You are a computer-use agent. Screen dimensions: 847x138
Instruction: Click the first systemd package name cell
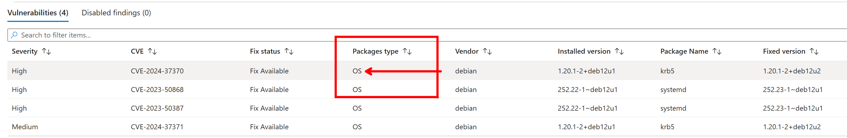click(673, 90)
